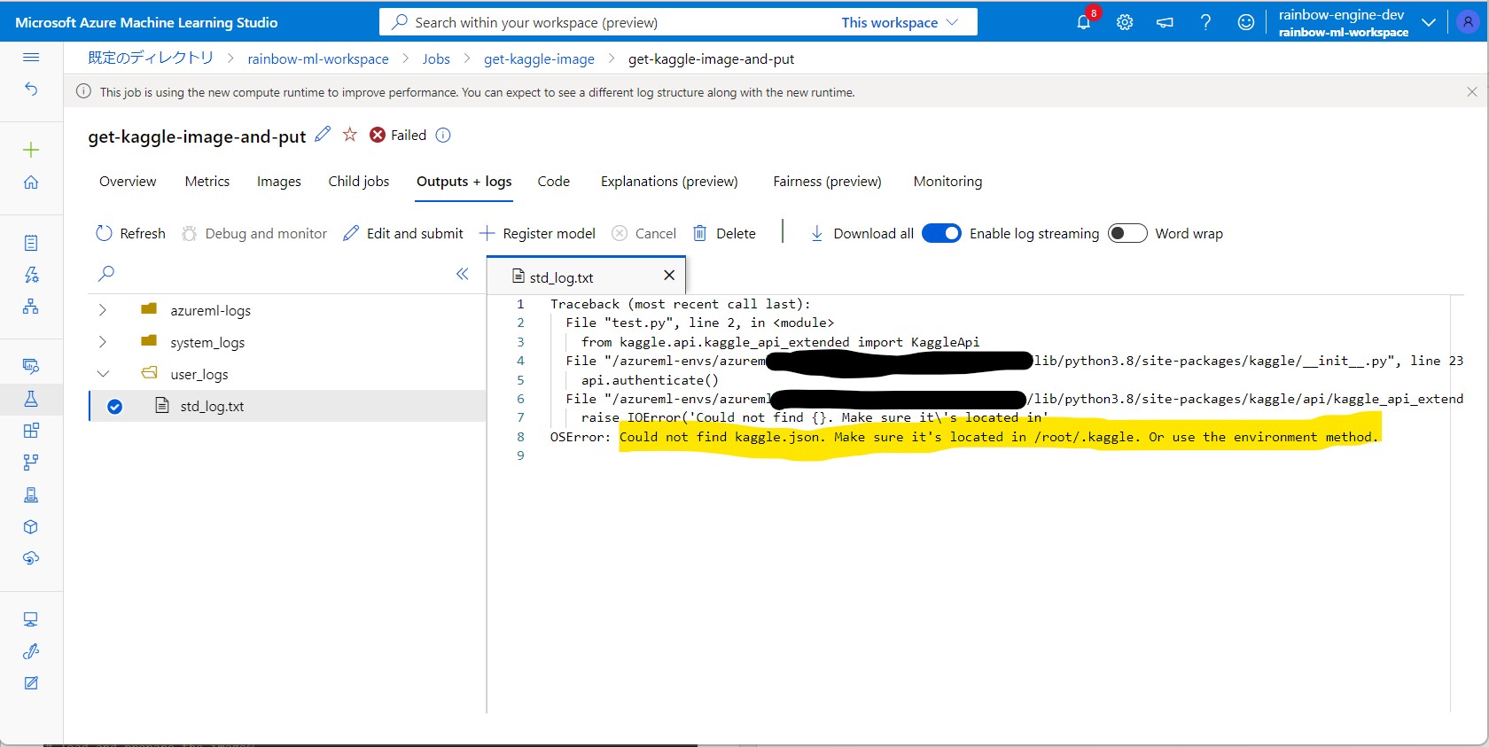Screen dimensions: 1489x747
Task: Uncheck the std_log.txt file checkbox
Action: click(x=114, y=407)
